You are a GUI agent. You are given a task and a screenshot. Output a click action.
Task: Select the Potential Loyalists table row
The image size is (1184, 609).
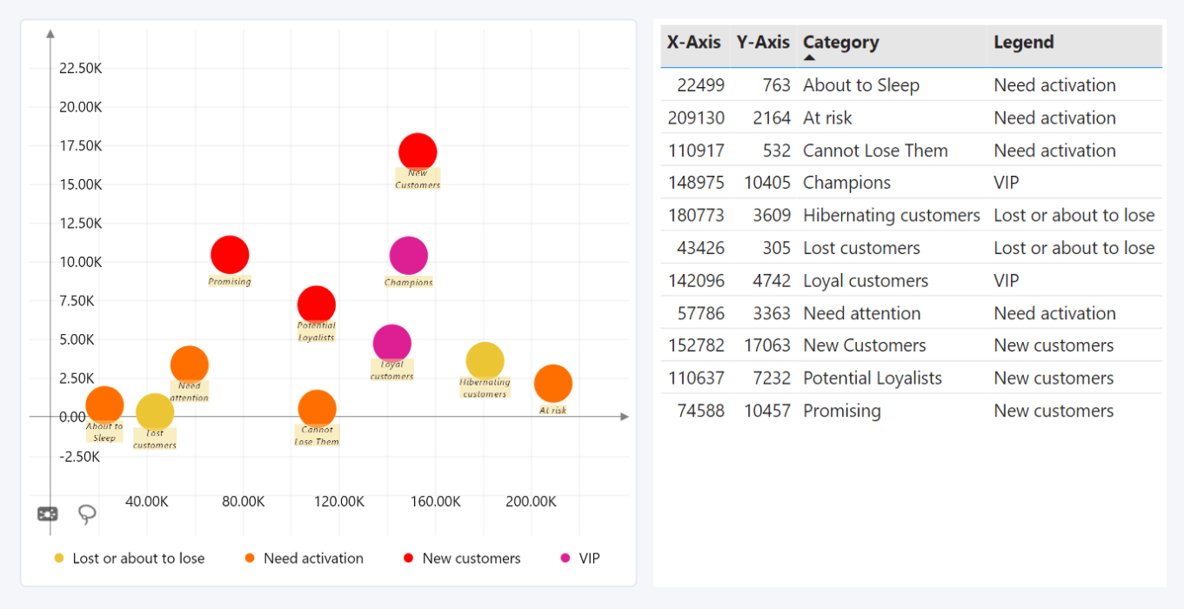coord(872,378)
